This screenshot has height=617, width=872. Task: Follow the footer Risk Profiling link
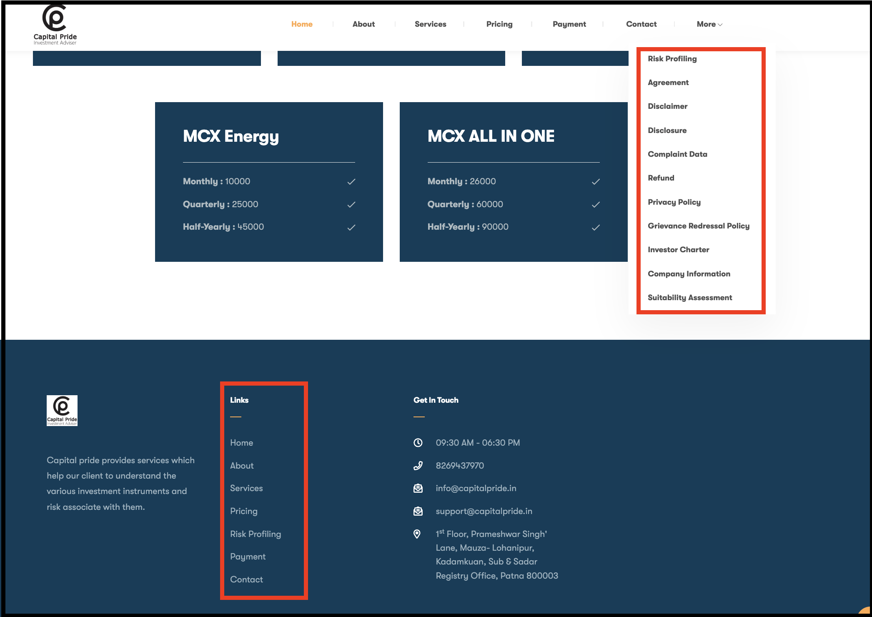coord(256,534)
